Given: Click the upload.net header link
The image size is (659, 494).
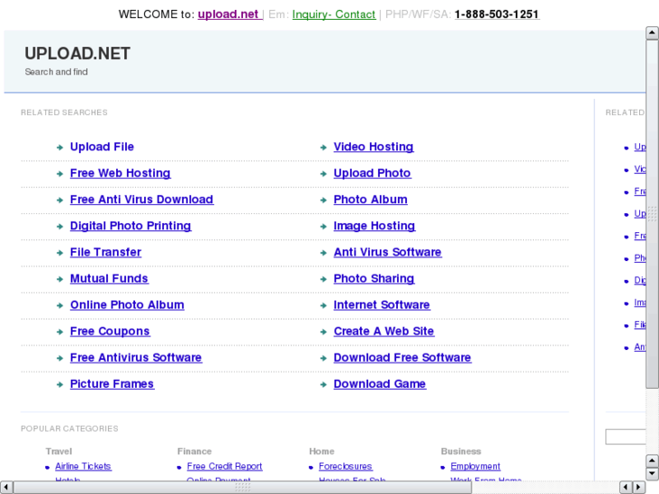Looking at the screenshot, I should click(x=228, y=15).
